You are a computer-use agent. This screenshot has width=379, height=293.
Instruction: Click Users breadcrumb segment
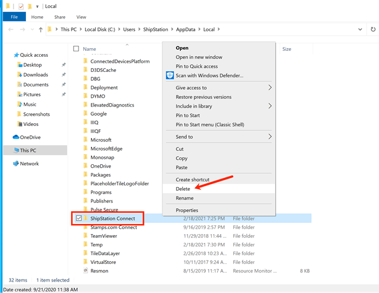(129, 29)
